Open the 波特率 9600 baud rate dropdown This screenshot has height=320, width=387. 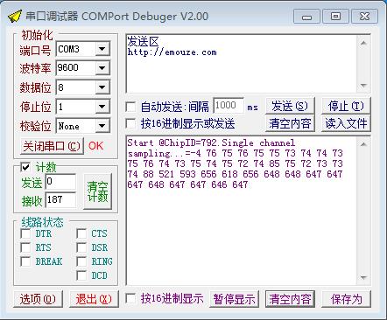[x=102, y=68]
